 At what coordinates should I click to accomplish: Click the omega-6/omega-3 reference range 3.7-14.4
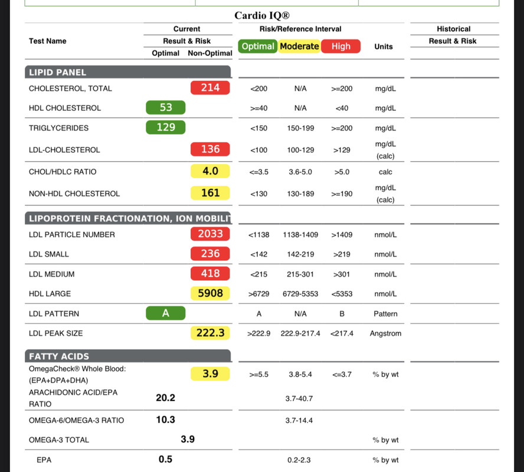click(299, 421)
